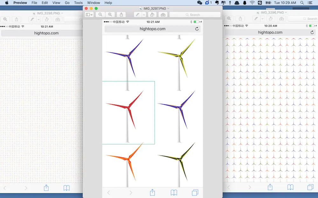The width and height of the screenshot is (318, 198).
Task: Click reload icon in IMG_3297.PNG Safari screenshot
Action: 197,29
